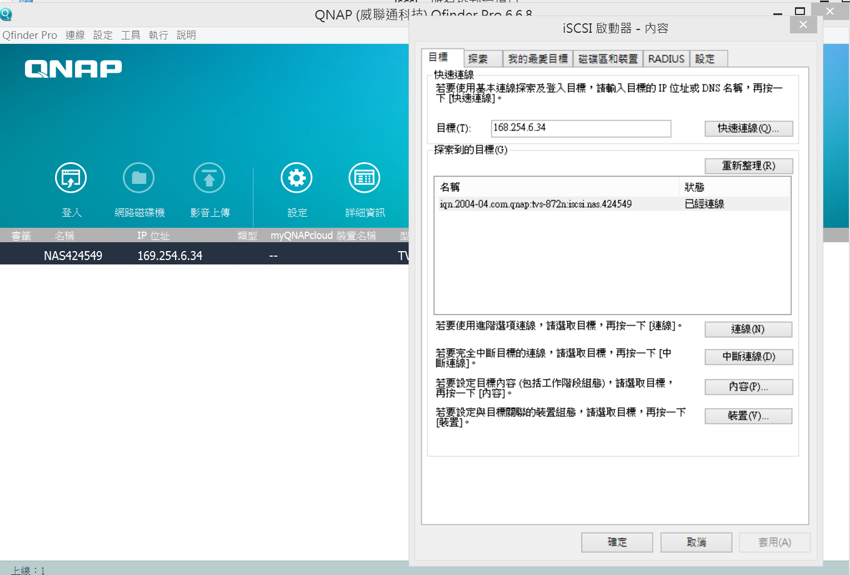Open the 工具 tools menu
Image resolution: width=850 pixels, height=575 pixels.
tap(131, 35)
